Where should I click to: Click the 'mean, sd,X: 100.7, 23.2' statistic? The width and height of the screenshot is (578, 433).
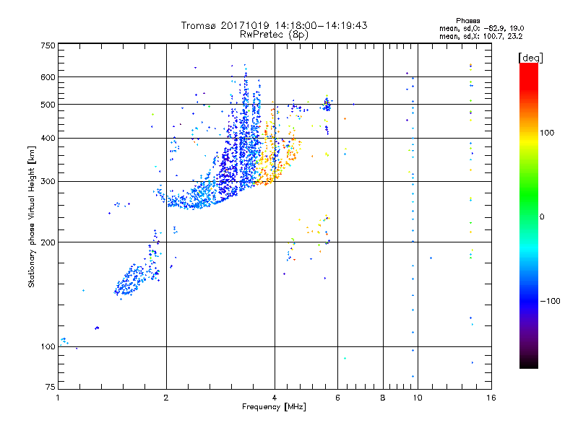pyautogui.click(x=480, y=36)
